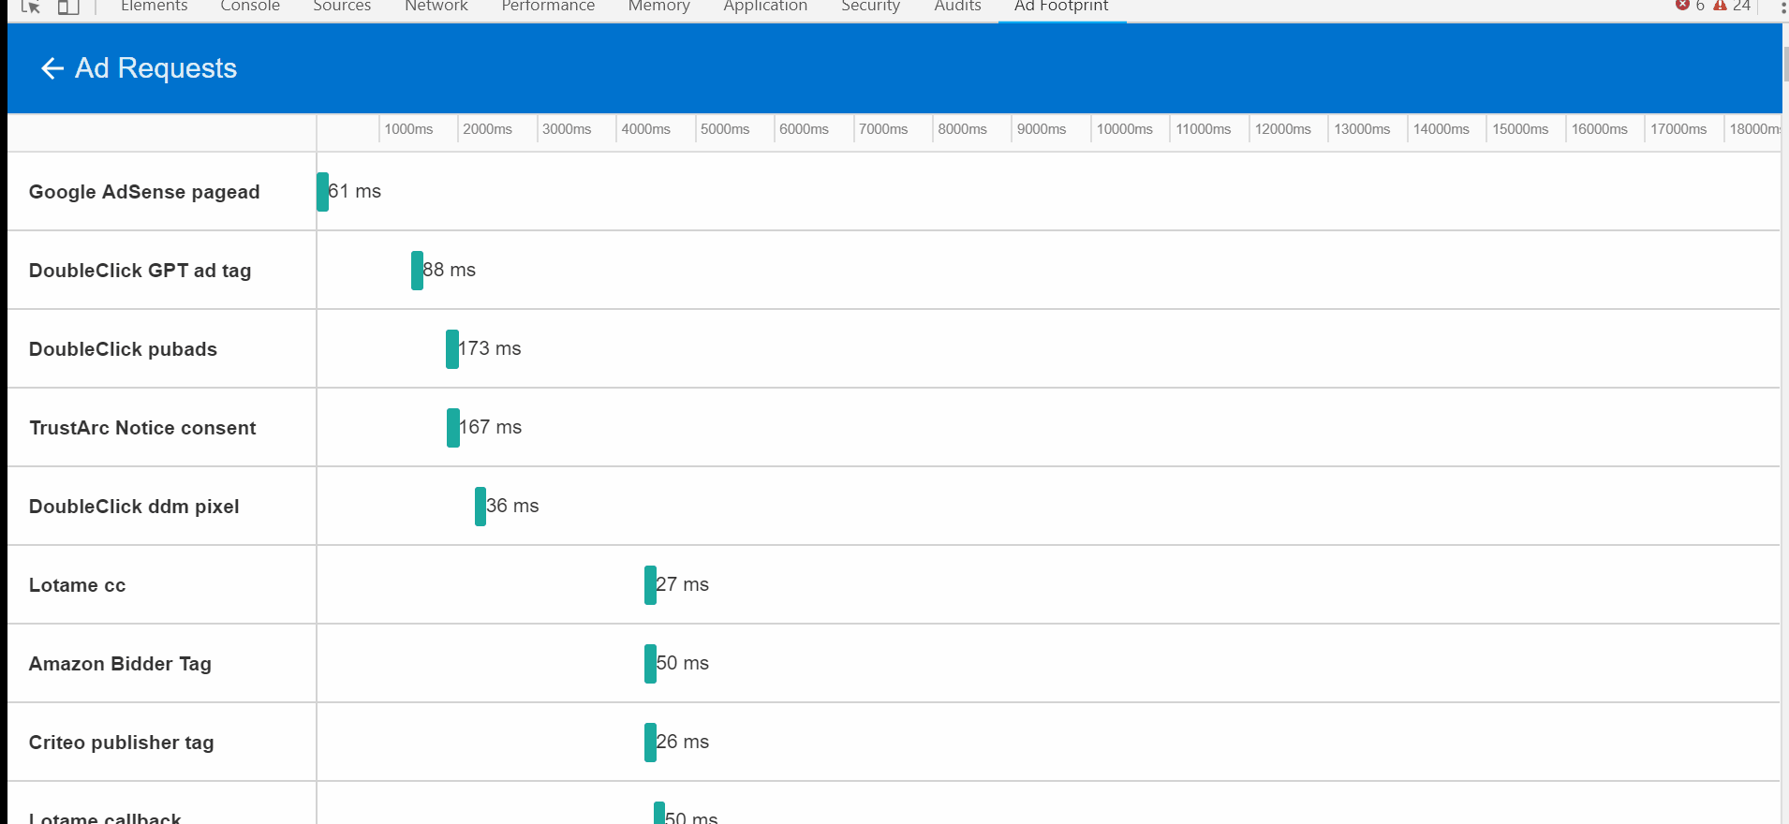Click the Amazon Bidder Tag 50 ms bar

(x=650, y=664)
